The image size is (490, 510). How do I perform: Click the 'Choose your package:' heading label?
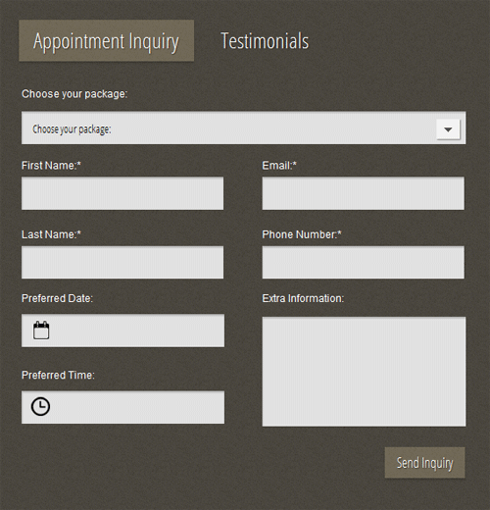pos(74,94)
